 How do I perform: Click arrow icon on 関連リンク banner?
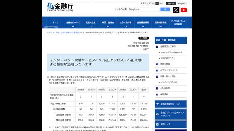pyautogui.click(x=158, y=124)
